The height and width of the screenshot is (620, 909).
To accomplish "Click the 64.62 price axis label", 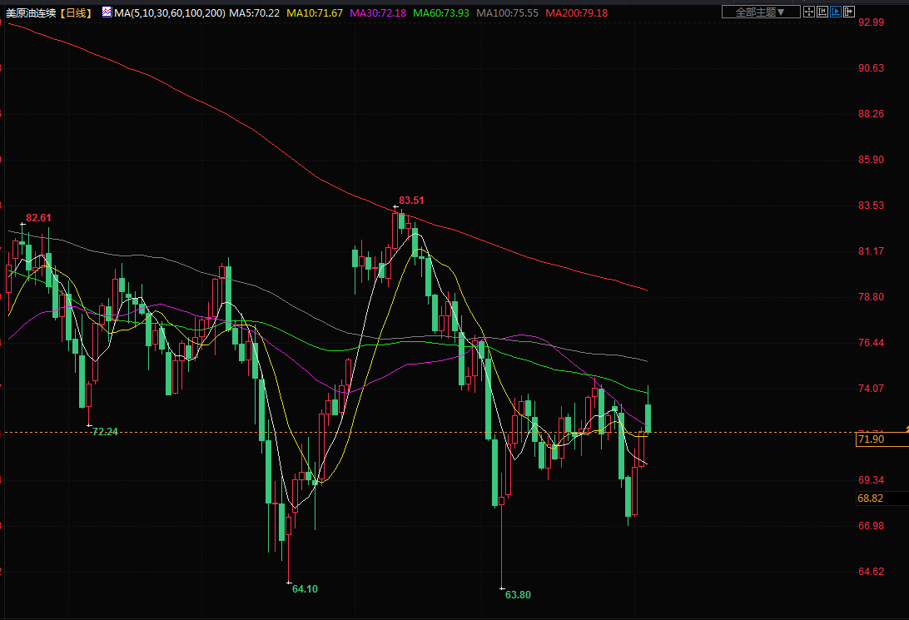I will point(871,572).
